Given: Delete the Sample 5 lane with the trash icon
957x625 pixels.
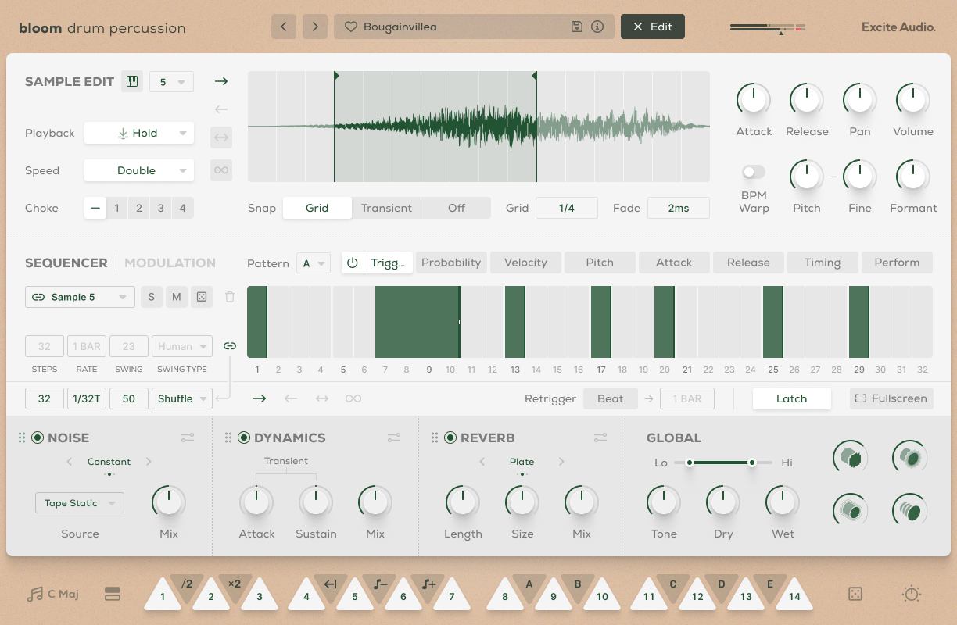Looking at the screenshot, I should tap(229, 297).
